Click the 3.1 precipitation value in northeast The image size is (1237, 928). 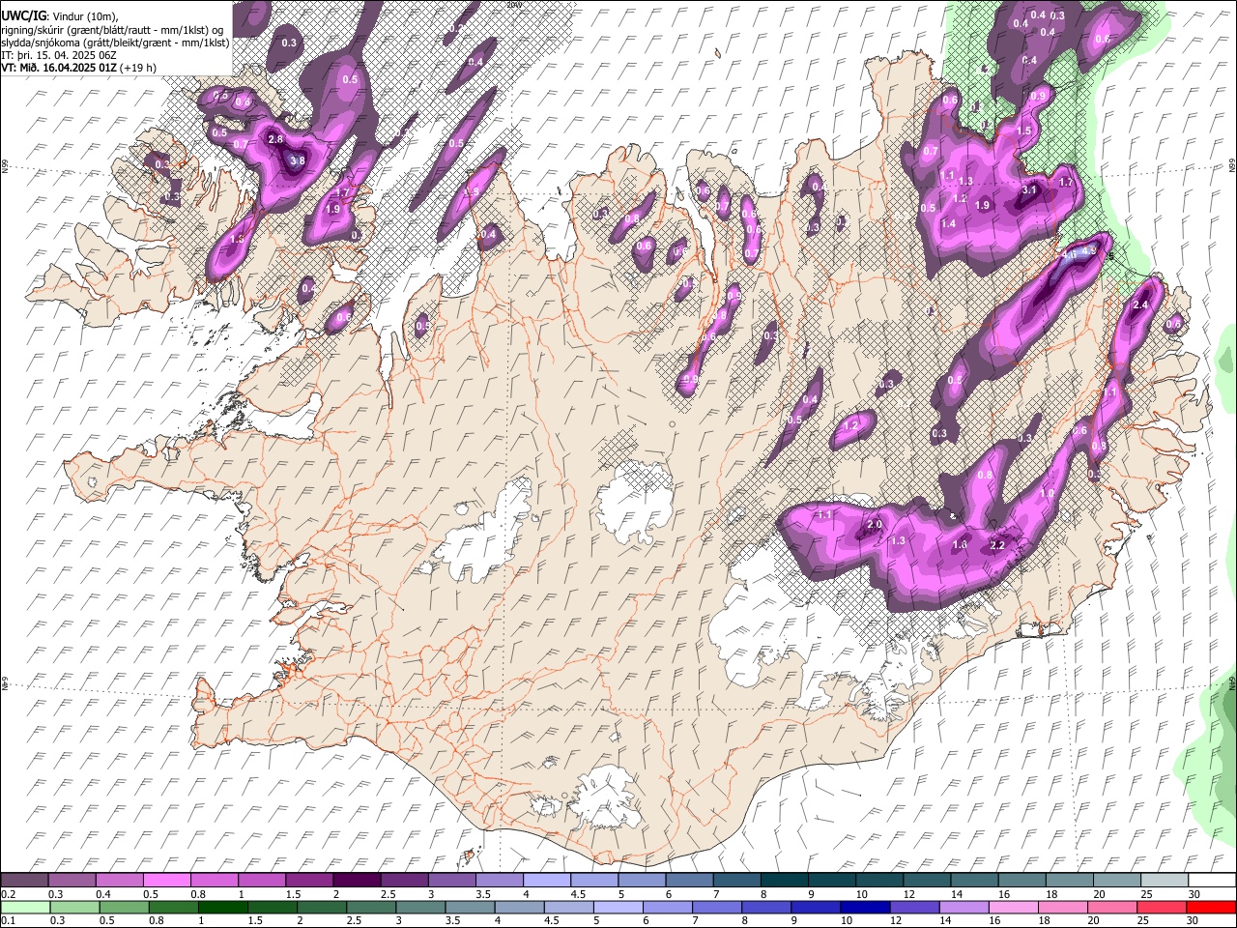(x=1029, y=190)
